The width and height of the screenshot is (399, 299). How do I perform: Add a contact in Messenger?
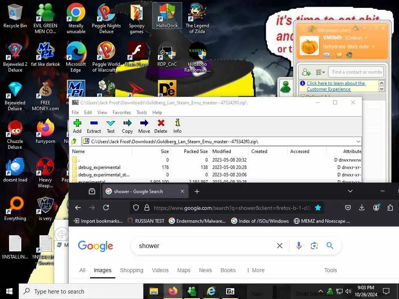[x=306, y=72]
